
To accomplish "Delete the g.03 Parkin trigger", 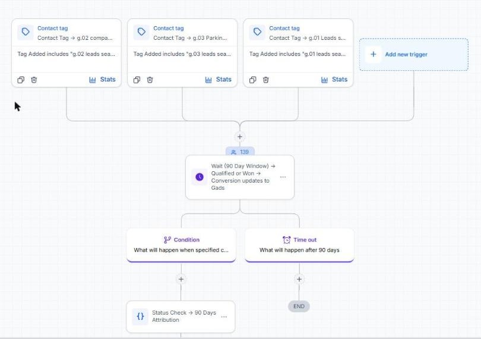I will coord(150,80).
